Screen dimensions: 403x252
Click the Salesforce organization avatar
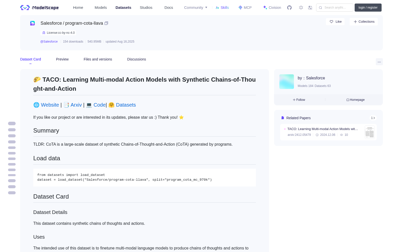point(287,82)
